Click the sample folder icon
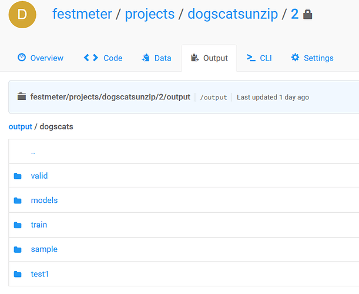 coord(18,249)
